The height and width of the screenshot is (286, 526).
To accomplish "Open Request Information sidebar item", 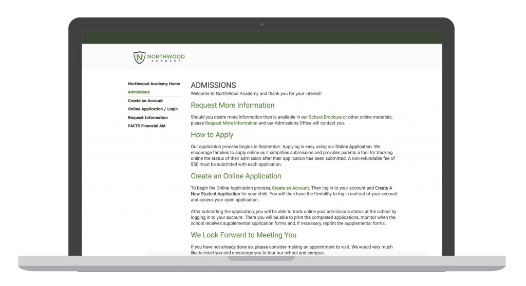I will 147,117.
